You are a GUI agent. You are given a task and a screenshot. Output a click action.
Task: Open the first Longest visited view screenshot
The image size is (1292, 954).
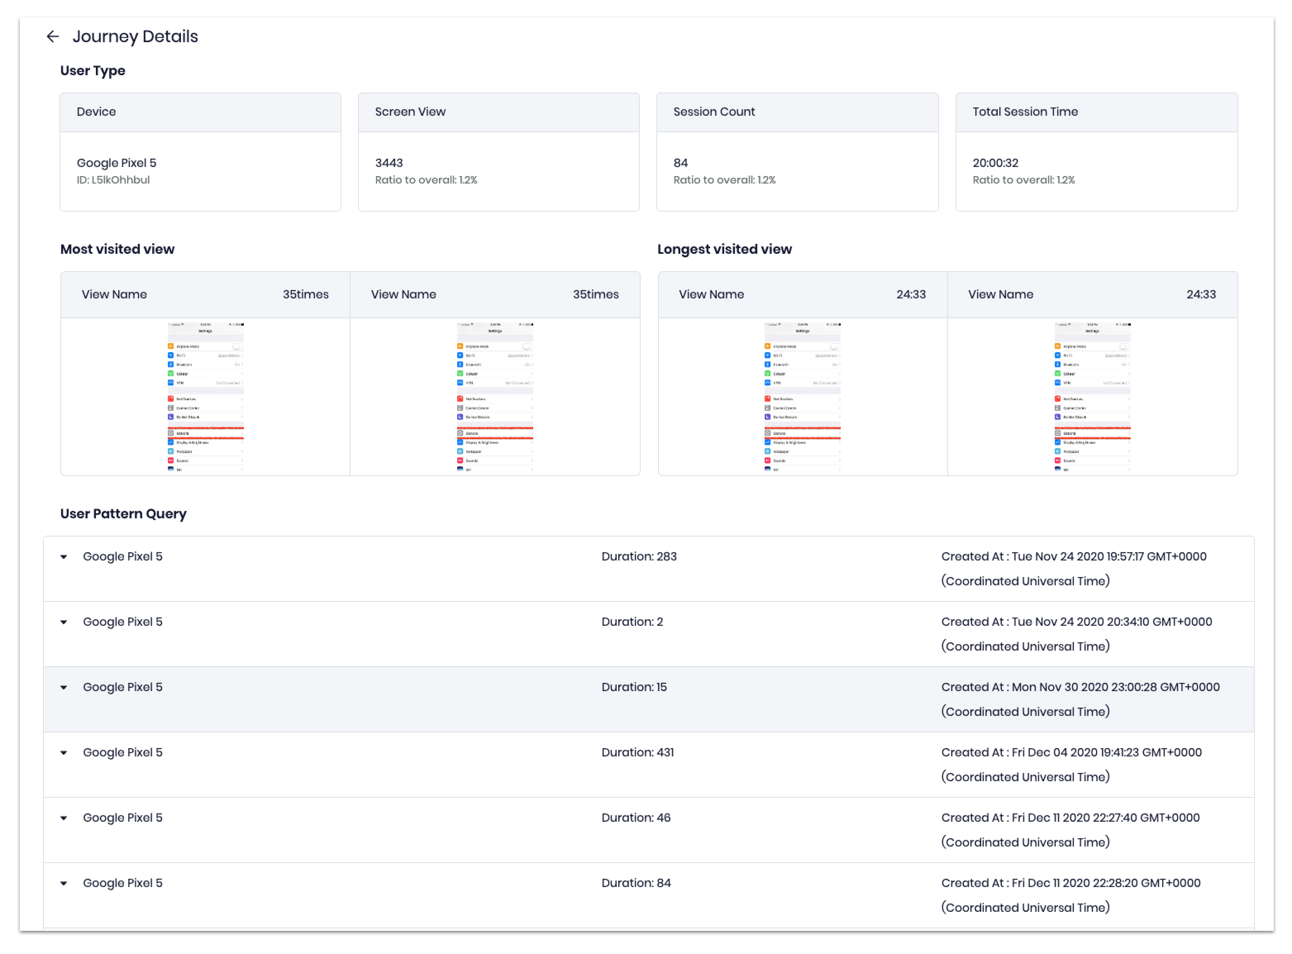click(x=803, y=397)
